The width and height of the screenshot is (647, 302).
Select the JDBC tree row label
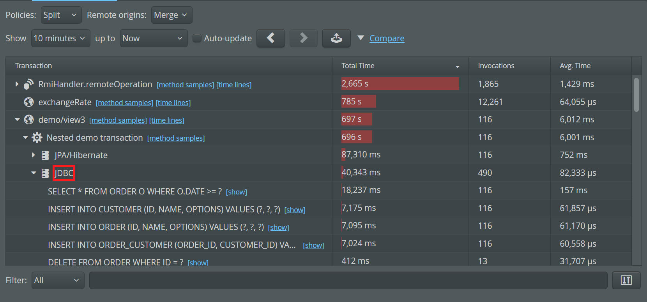(64, 173)
